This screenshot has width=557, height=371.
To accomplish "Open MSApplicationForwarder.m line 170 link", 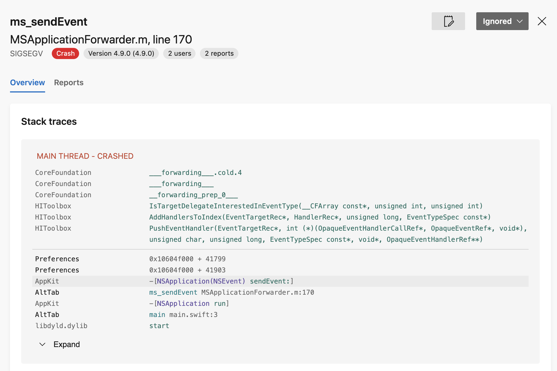I will [101, 39].
